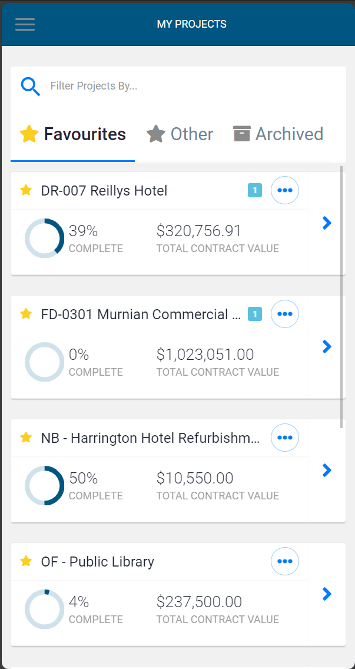Switch to the Archived projects tab
This screenshot has height=669, width=355.
278,134
